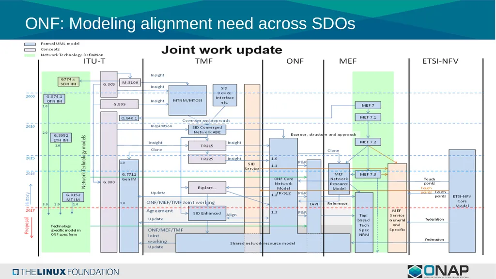Click the 'Inspiration' arrow label
Viewport: 496px width, 279px height.
click(x=161, y=126)
